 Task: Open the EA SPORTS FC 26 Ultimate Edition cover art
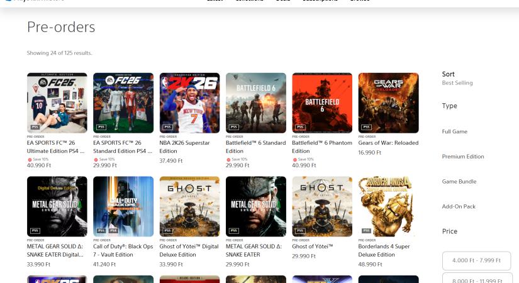[57, 103]
